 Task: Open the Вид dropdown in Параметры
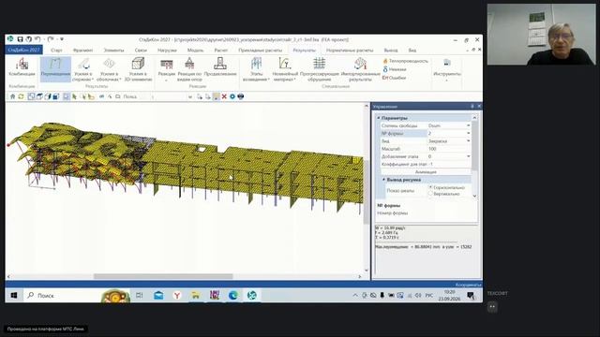tap(468, 141)
